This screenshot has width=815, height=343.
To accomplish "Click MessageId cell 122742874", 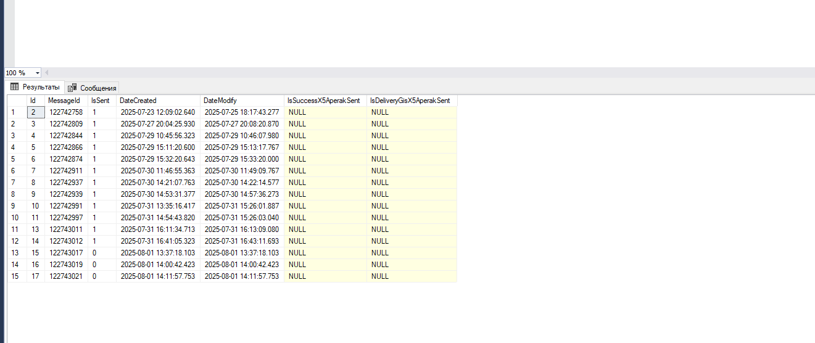I will [67, 159].
